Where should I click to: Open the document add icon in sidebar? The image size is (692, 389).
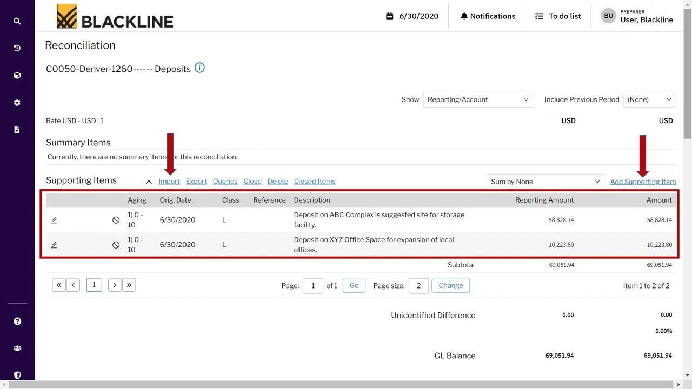[17, 130]
